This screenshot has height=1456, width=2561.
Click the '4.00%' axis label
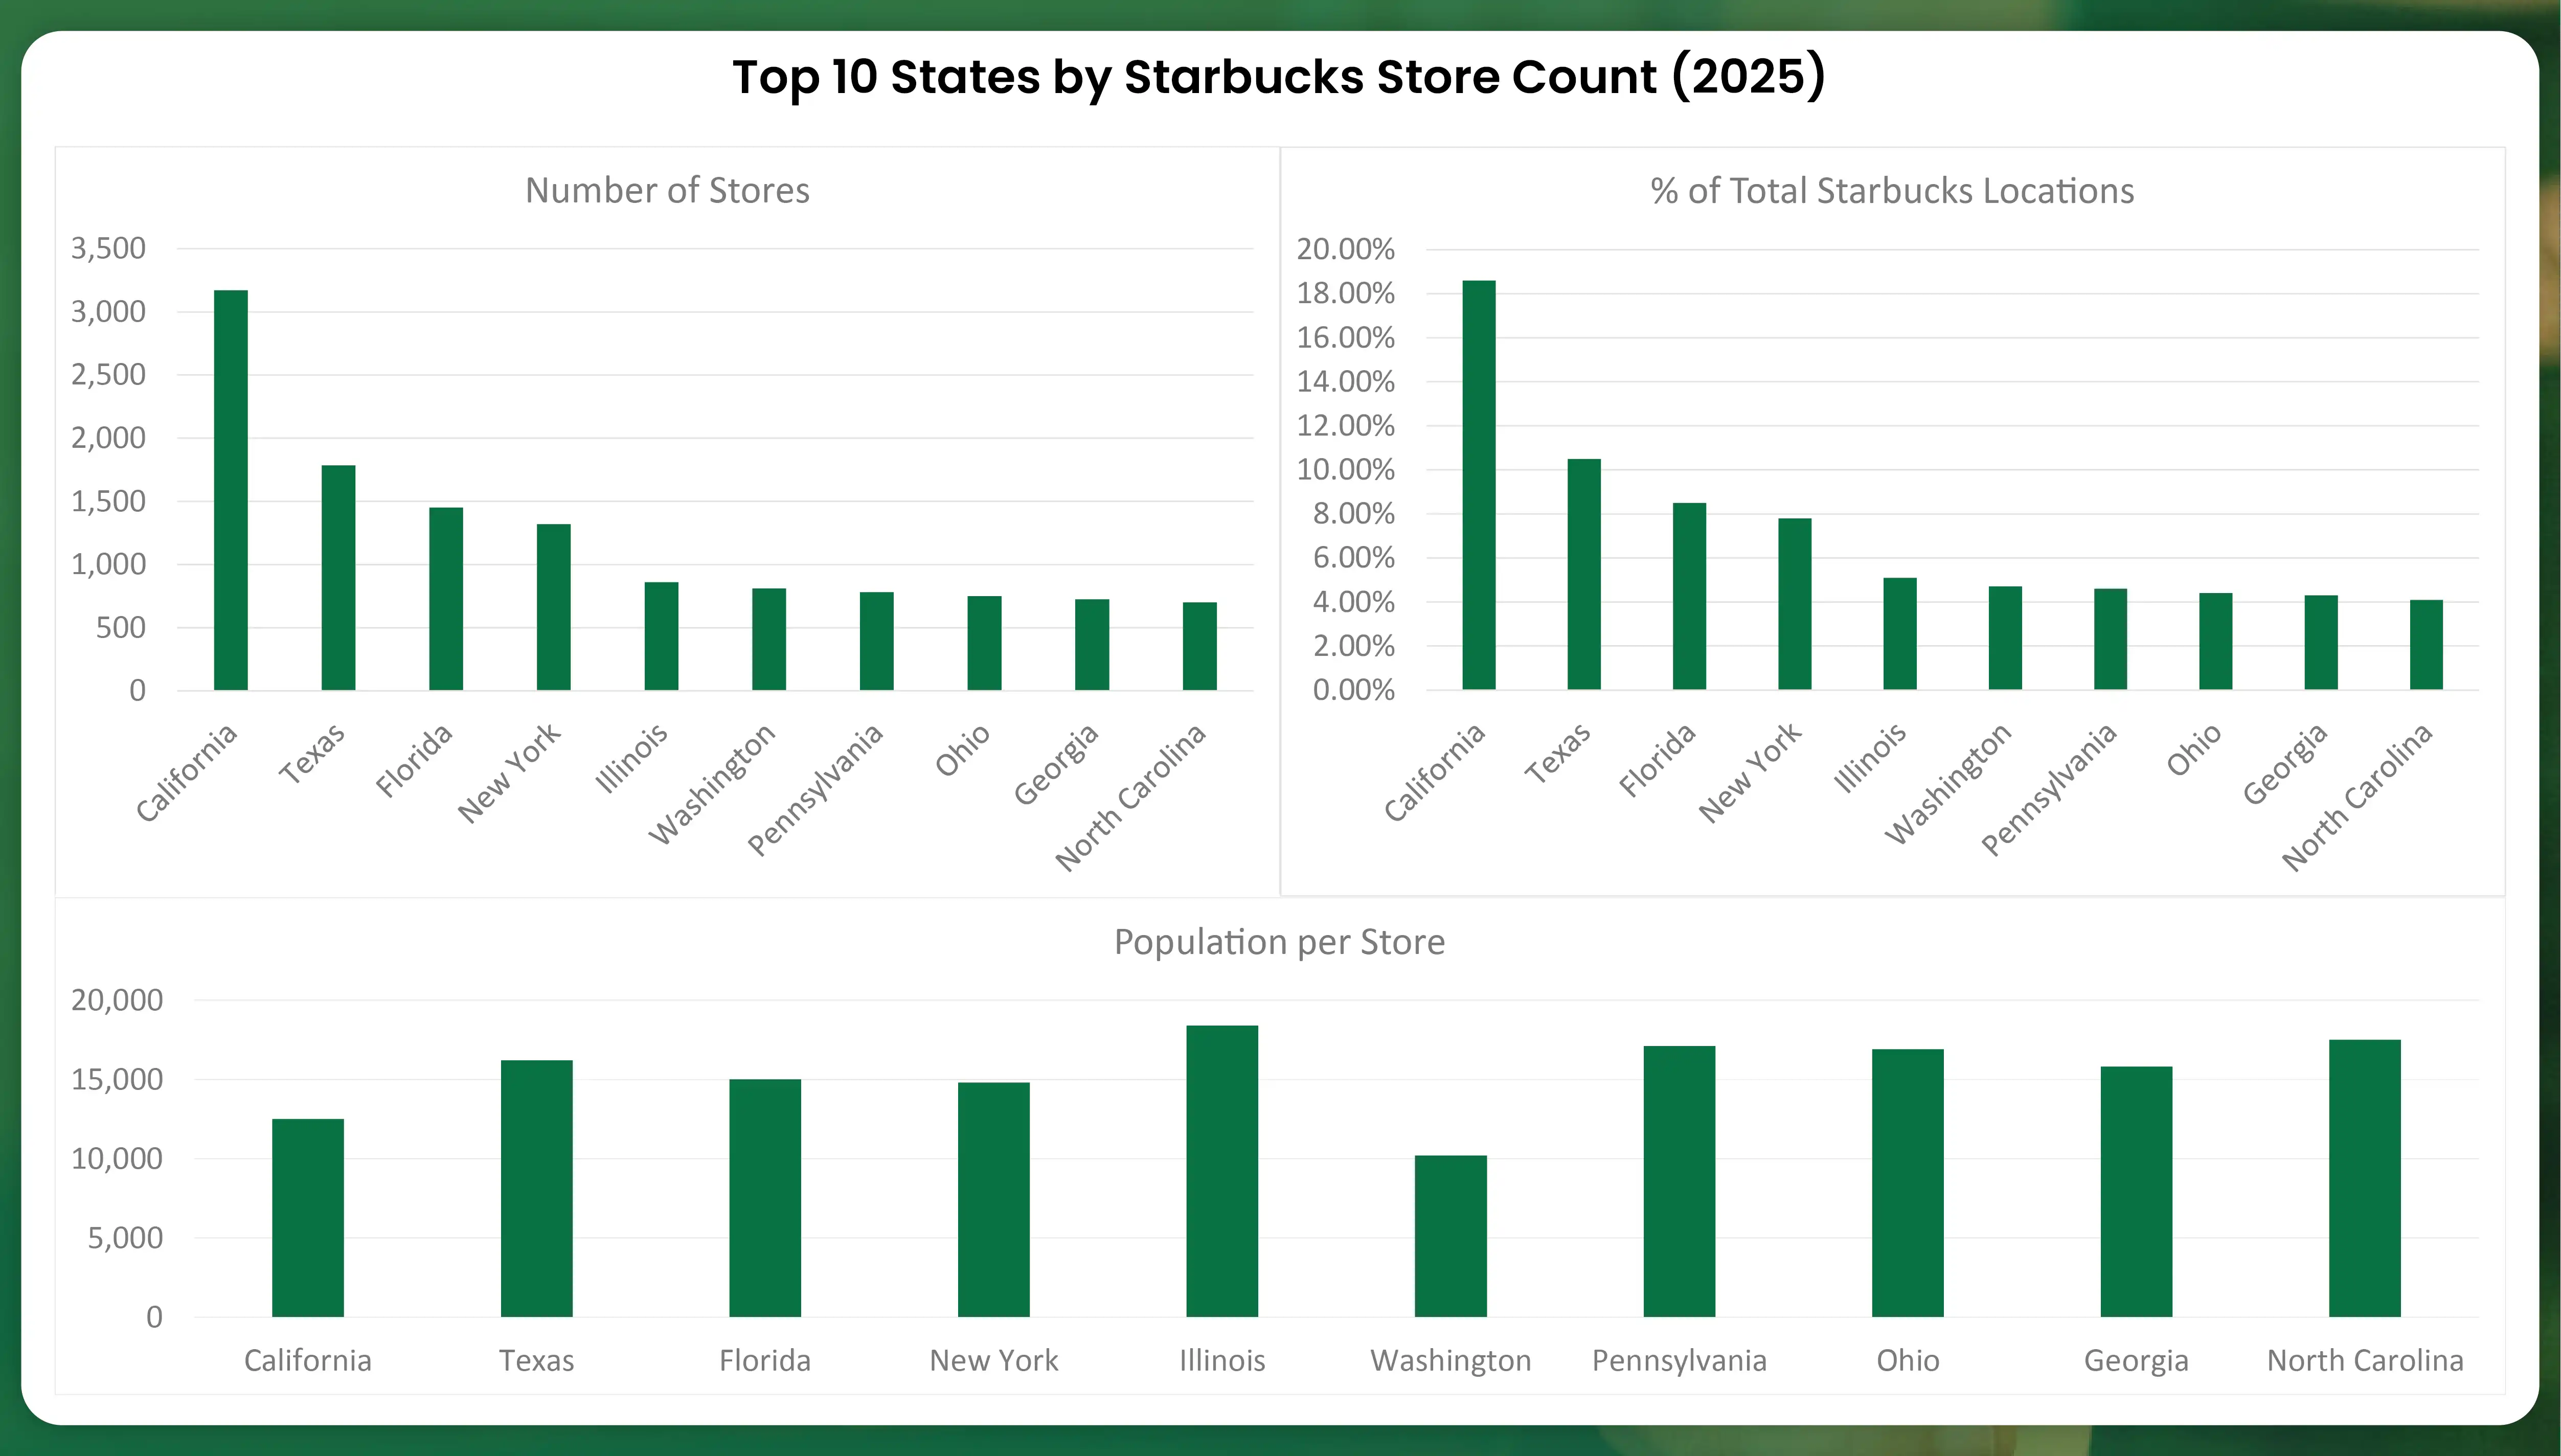(1354, 601)
